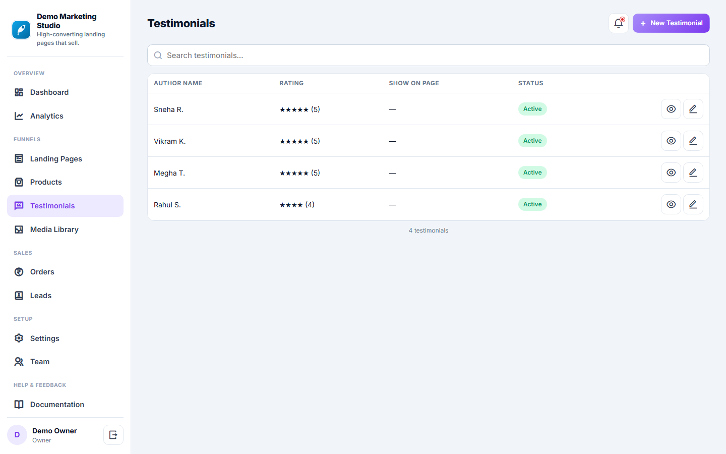Edit Megha T. testimonial
This screenshot has width=726, height=454.
[693, 173]
